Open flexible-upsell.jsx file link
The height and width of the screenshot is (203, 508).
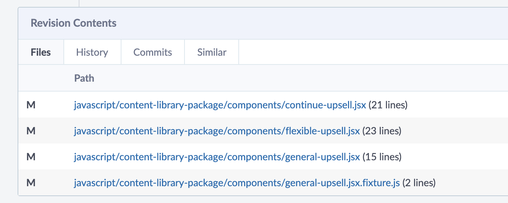click(217, 131)
